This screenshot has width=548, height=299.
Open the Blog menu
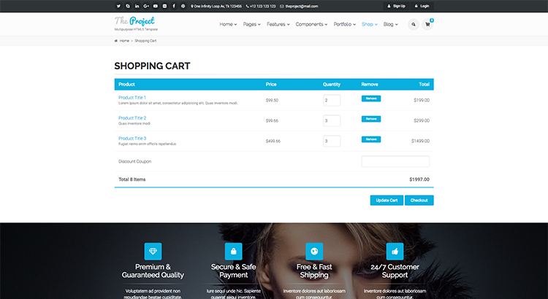tap(390, 24)
